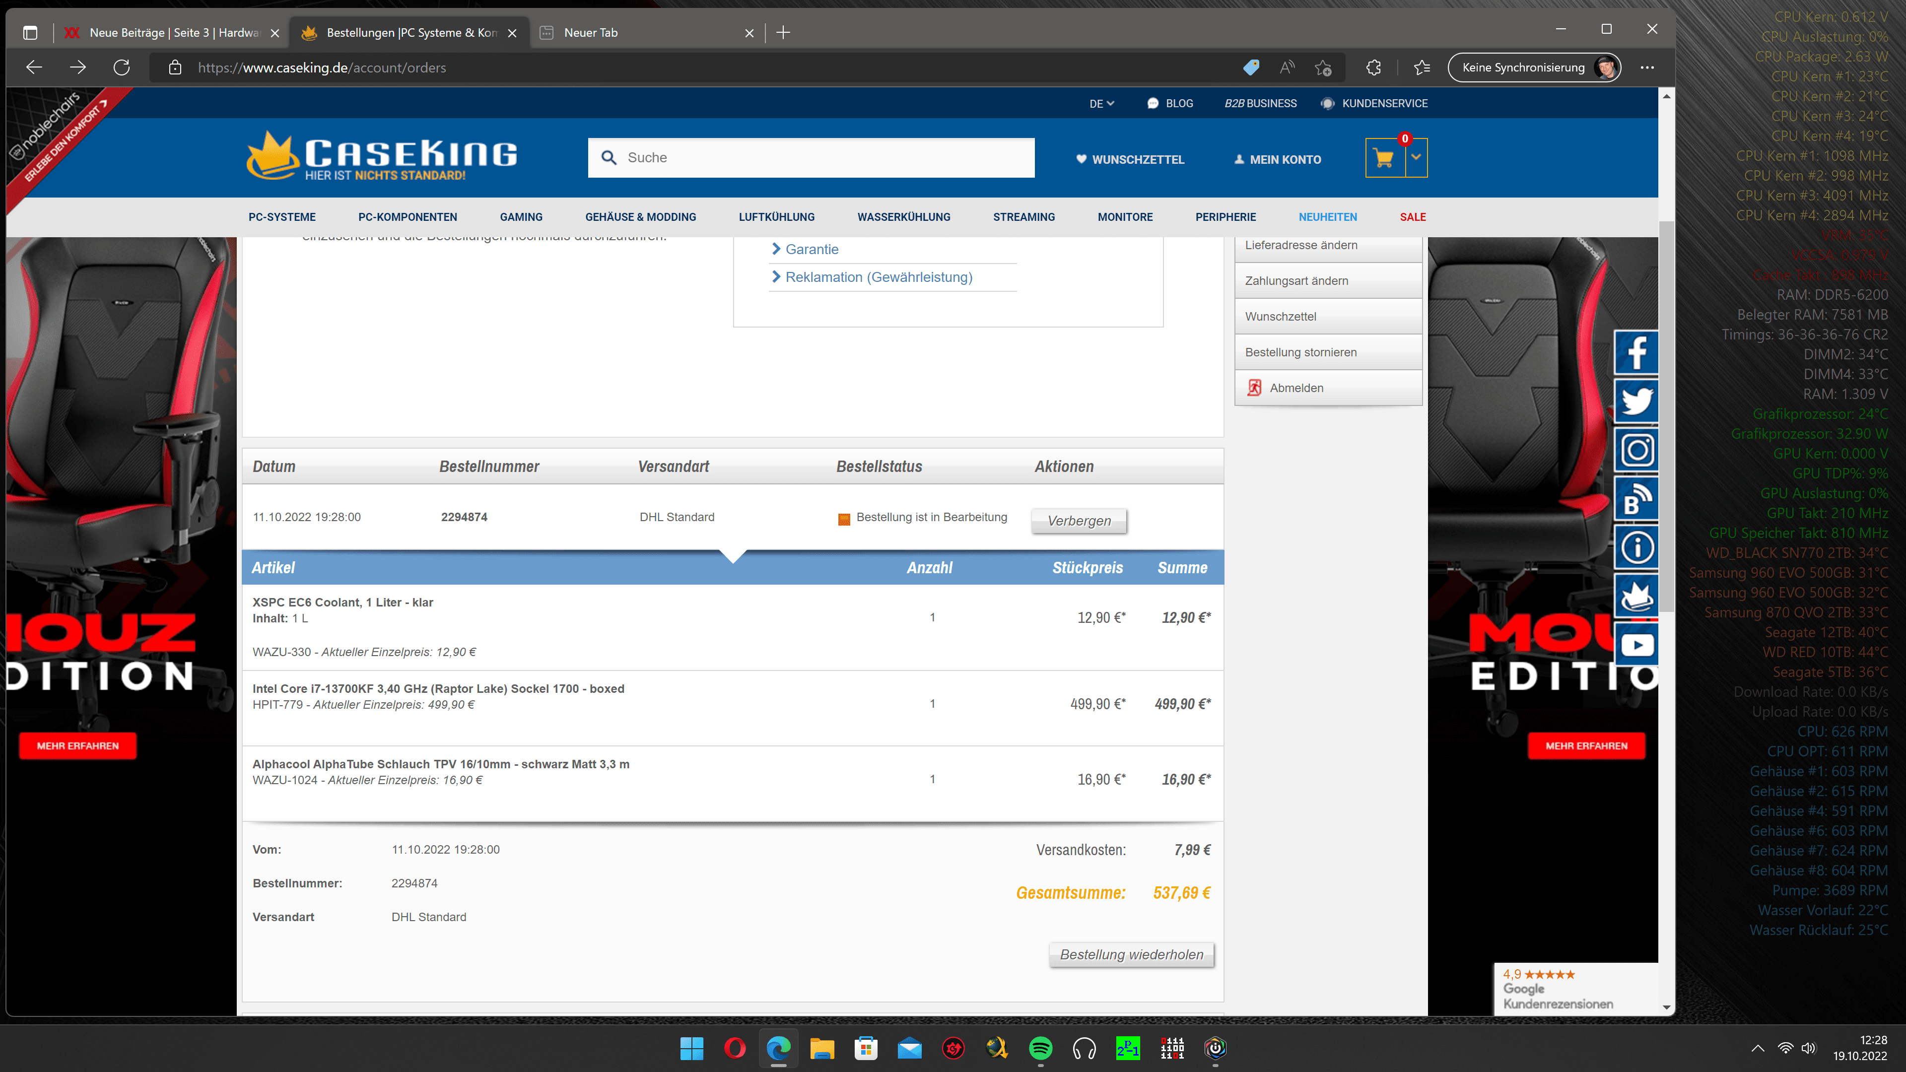Click the Verbergen button
This screenshot has height=1072, width=1906.
pos(1079,521)
